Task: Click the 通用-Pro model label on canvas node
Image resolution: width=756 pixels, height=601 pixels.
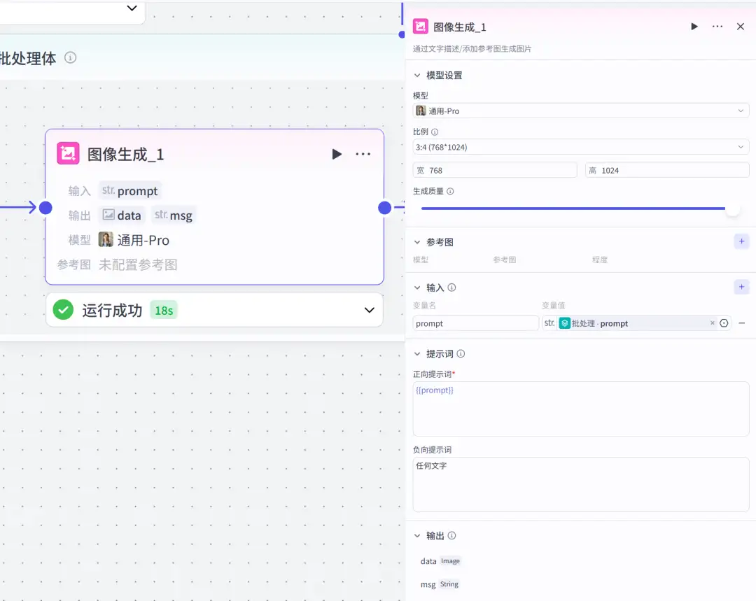Action: point(143,240)
